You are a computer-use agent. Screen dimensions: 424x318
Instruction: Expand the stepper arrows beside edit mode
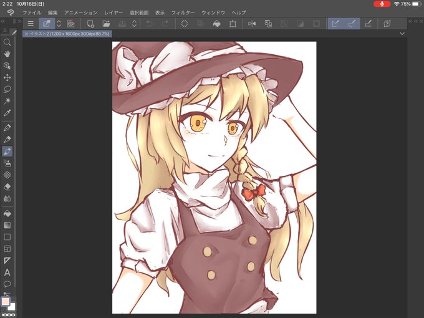coord(59,24)
